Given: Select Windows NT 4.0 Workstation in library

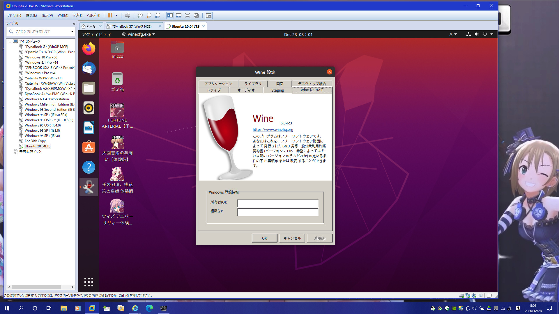Looking at the screenshot, I should click(x=47, y=99).
